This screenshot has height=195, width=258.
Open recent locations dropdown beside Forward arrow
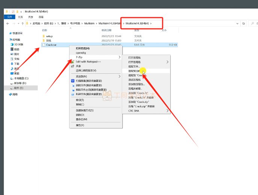pyautogui.click(x=18, y=24)
